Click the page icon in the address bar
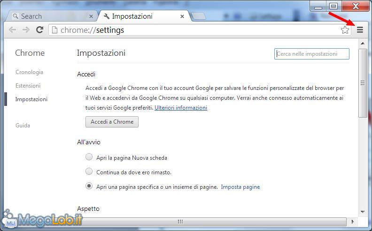Screen dimensions: 372x231 [x=54, y=30]
